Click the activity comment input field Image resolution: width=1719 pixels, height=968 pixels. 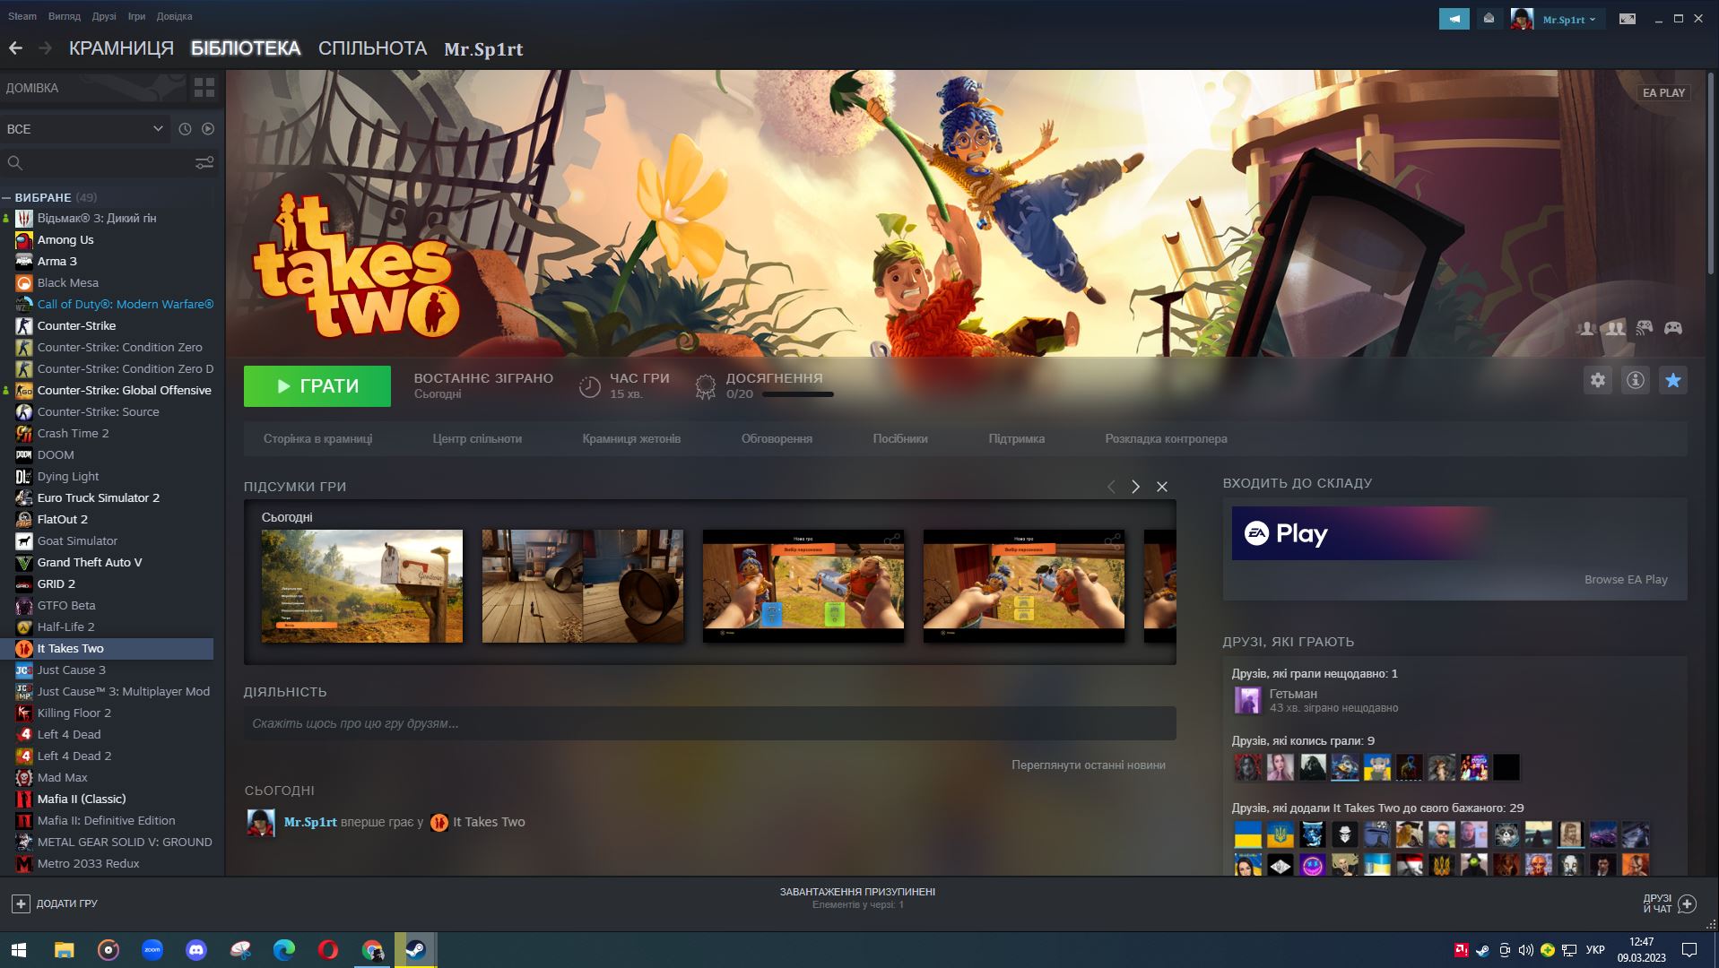[x=709, y=723]
